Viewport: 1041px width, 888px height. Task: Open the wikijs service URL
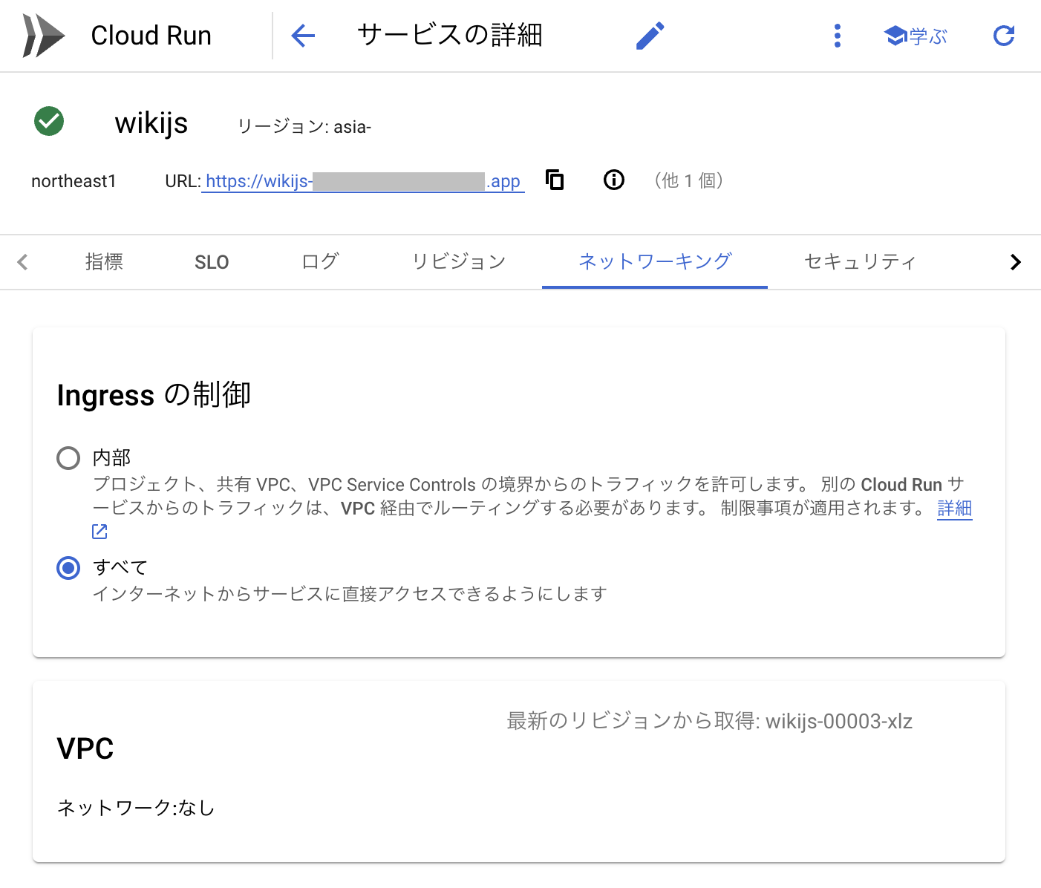pos(362,180)
